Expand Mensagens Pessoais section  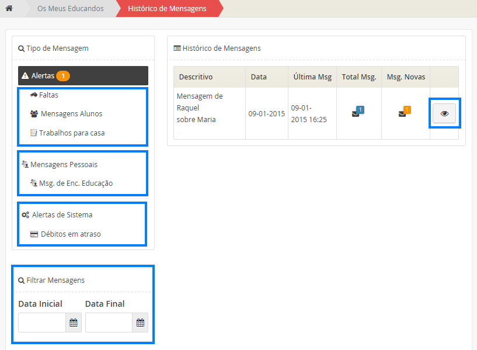[x=63, y=164]
